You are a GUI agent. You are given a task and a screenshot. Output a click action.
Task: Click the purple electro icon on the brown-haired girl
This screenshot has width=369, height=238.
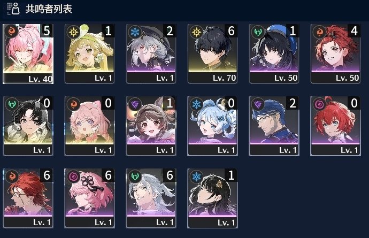click(x=135, y=104)
